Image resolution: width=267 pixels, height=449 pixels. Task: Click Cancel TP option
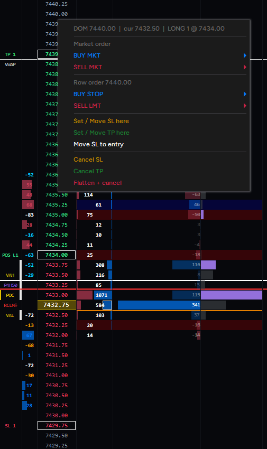tap(88, 171)
